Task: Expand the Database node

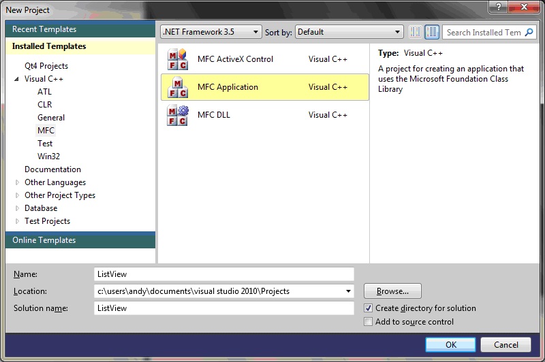Action: 17,208
